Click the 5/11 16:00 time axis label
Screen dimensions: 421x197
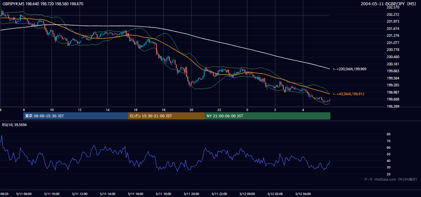tap(135, 194)
